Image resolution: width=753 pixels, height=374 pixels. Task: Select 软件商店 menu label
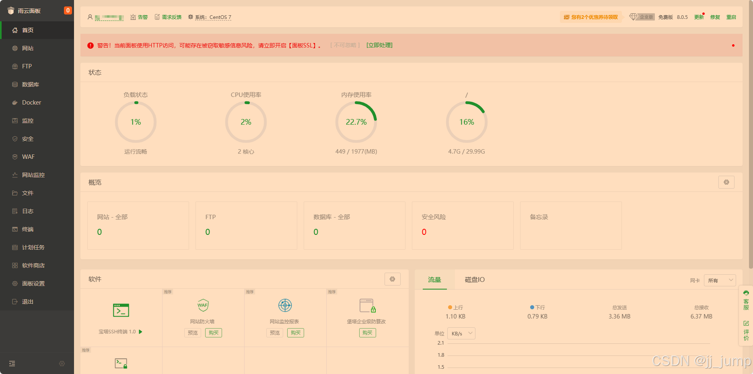tap(33, 265)
